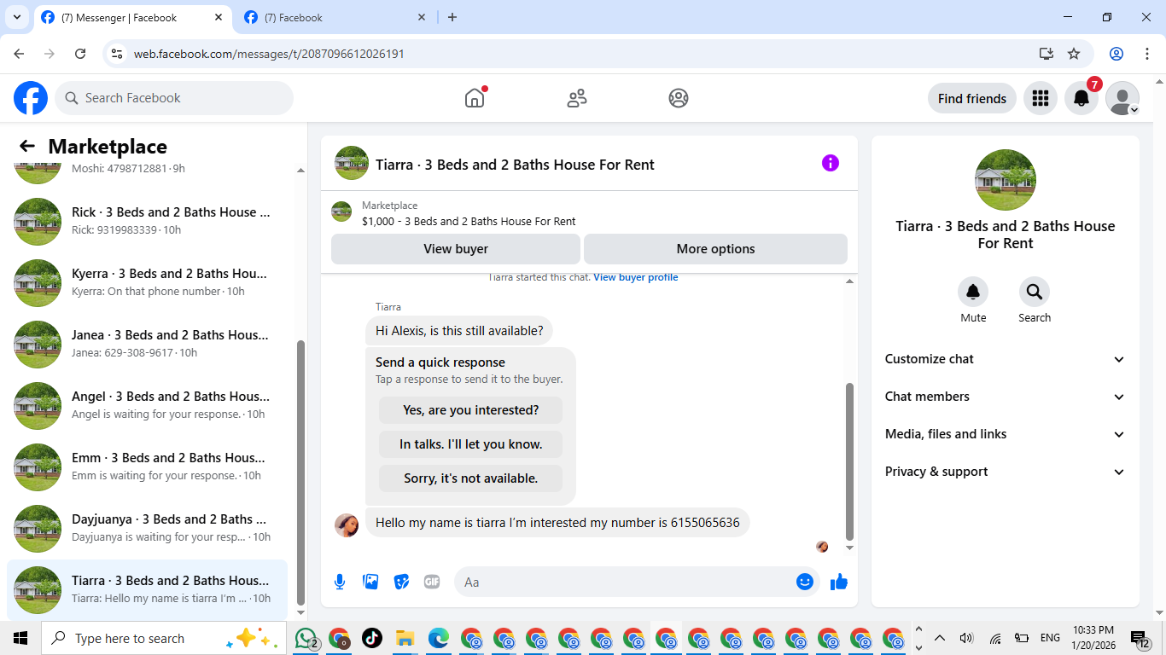
Task: Open the account menu avatar dropdown
Action: [1122, 98]
